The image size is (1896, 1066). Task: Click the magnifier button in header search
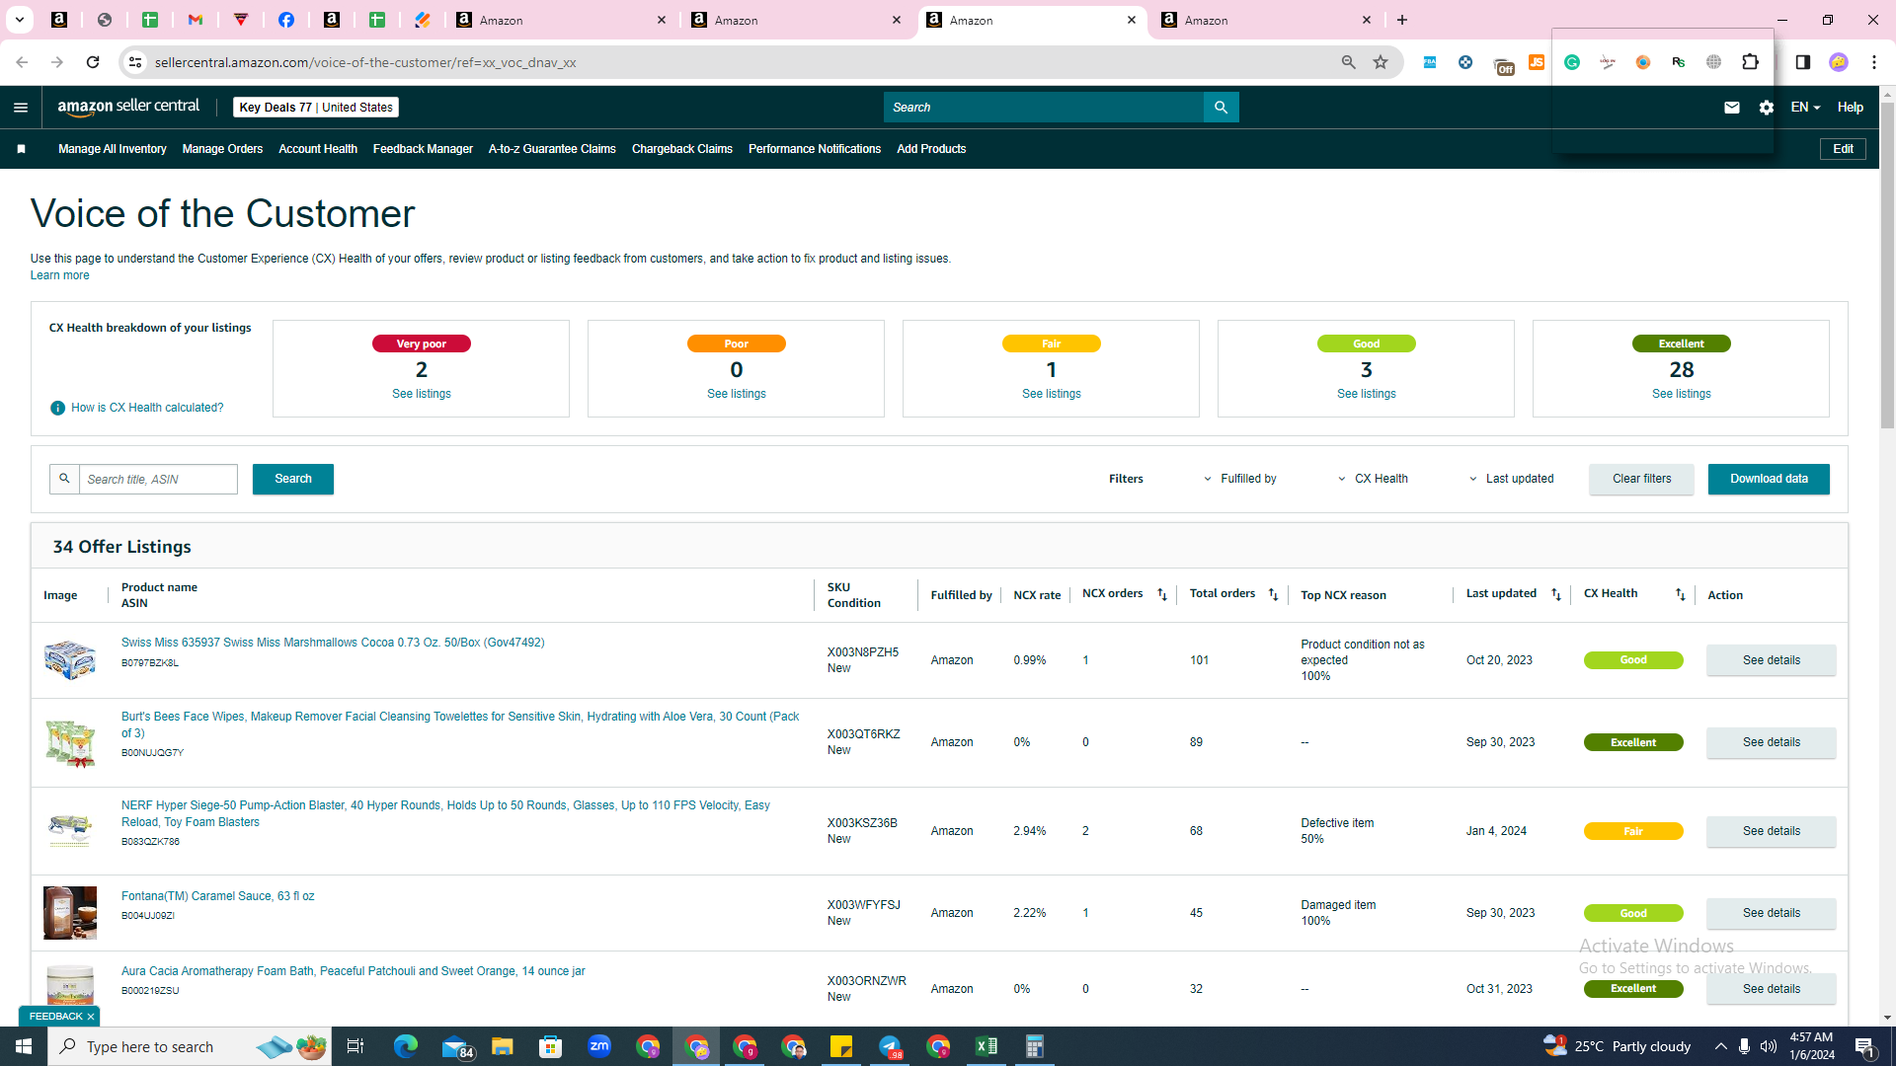pos(1221,108)
